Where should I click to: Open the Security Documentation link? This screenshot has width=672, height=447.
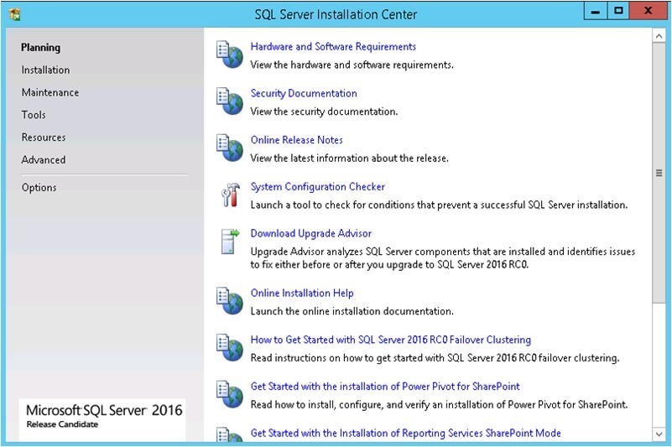pos(304,93)
